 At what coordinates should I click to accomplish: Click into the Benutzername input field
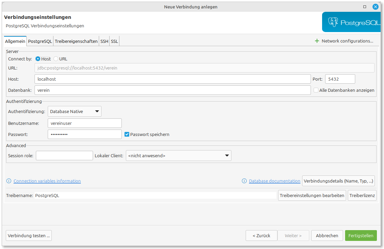pos(85,123)
